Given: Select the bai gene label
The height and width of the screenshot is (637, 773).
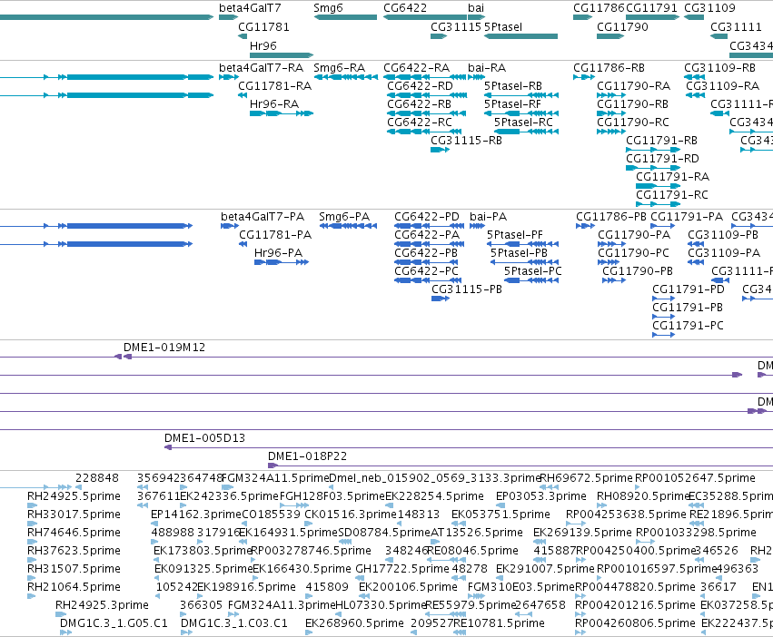Looking at the screenshot, I should [x=476, y=8].
